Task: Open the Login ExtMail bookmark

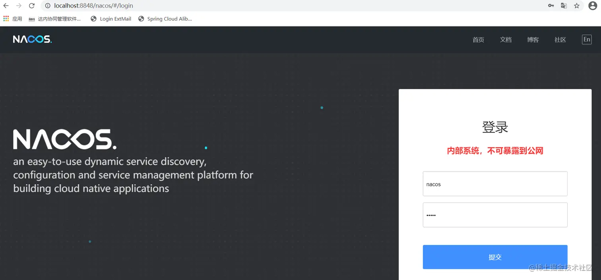Action: (111, 19)
